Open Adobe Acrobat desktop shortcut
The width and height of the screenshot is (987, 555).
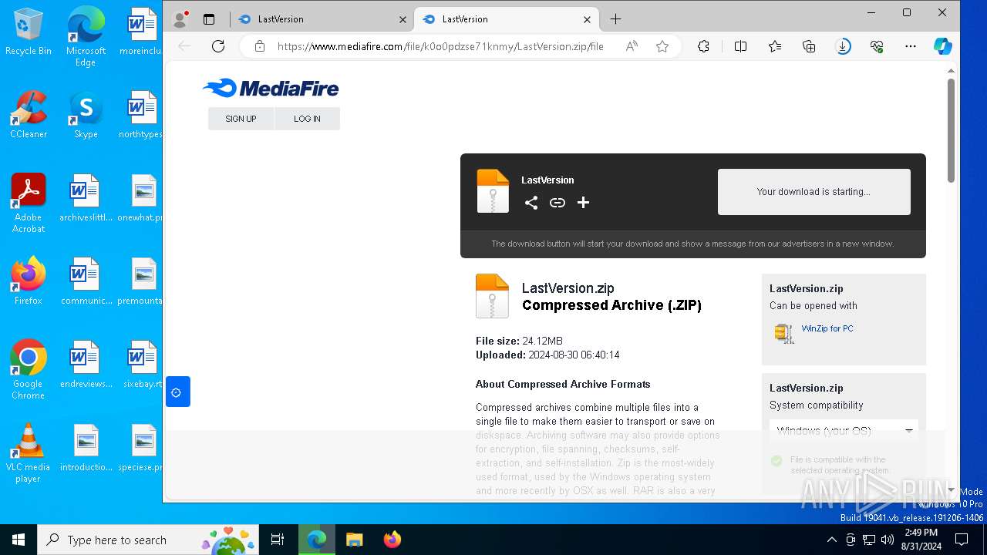[x=29, y=203]
